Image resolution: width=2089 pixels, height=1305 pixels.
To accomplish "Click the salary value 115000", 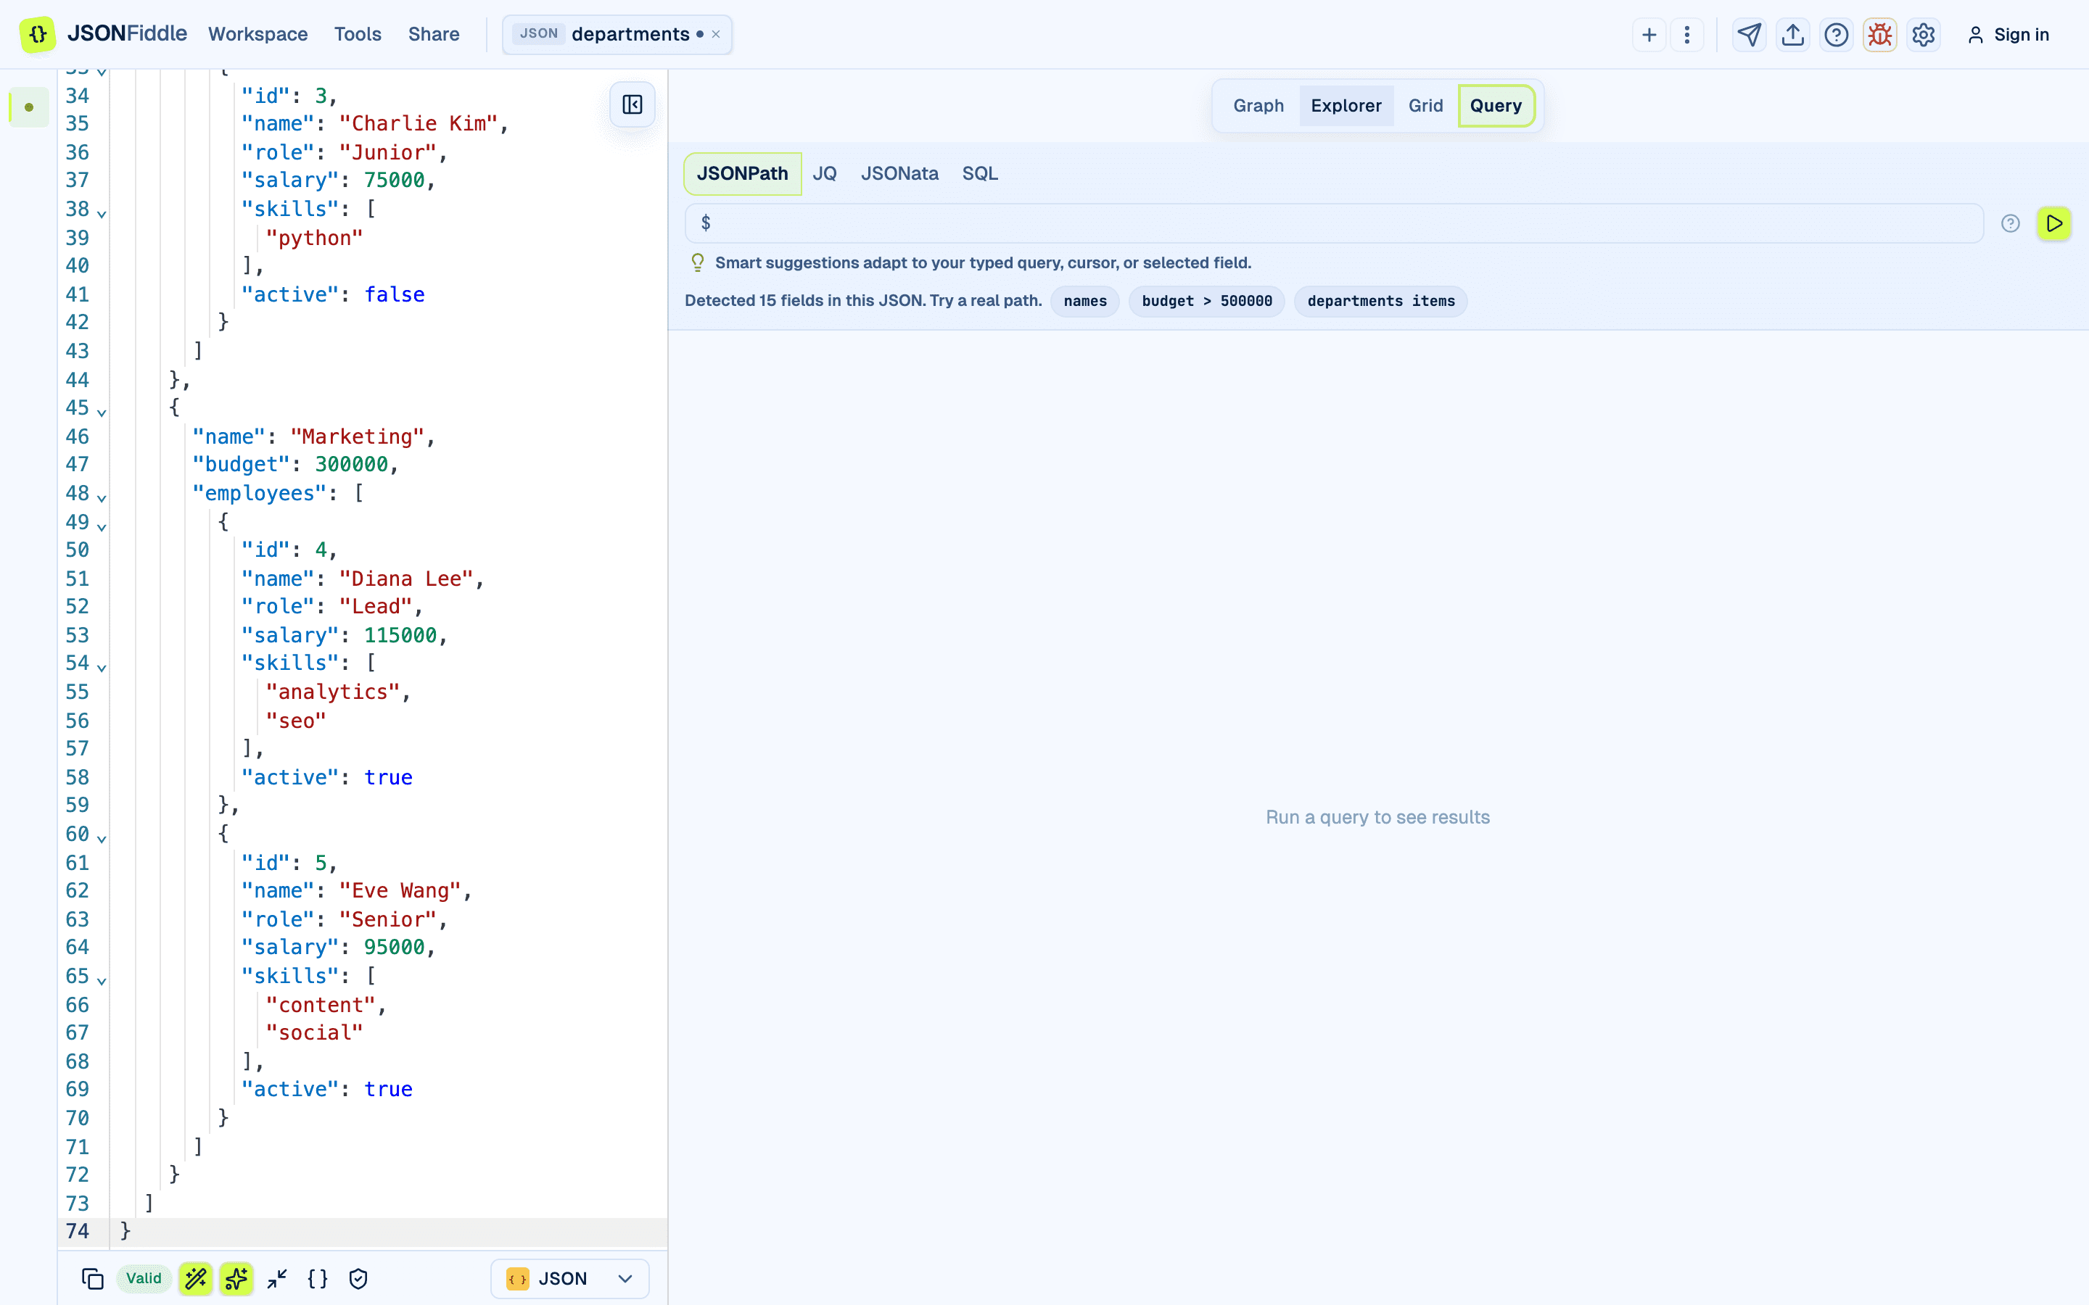I will tap(400, 635).
